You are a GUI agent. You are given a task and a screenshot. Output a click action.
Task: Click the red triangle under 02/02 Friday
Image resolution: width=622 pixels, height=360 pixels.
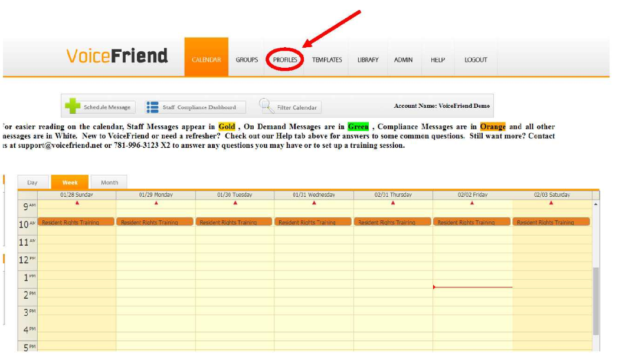point(472,203)
